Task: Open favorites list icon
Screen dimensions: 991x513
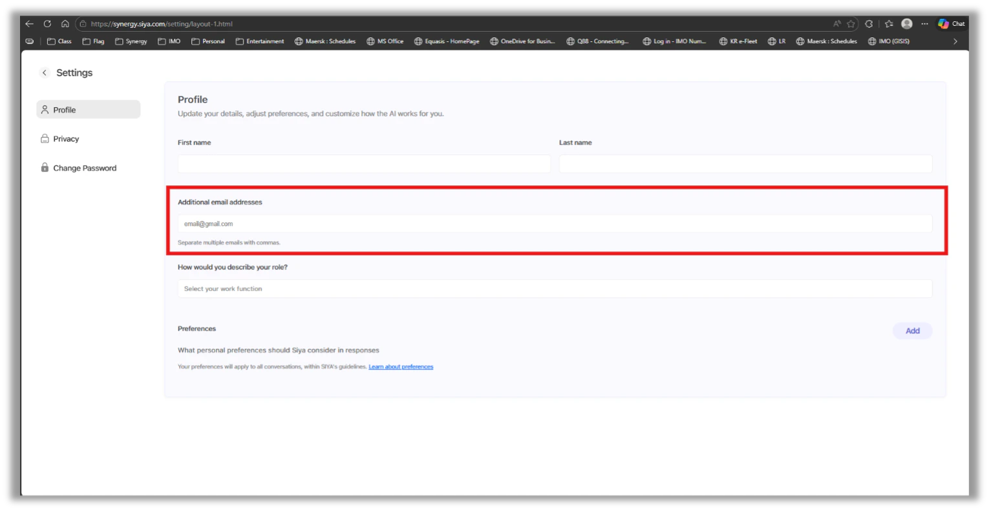Action: 889,24
